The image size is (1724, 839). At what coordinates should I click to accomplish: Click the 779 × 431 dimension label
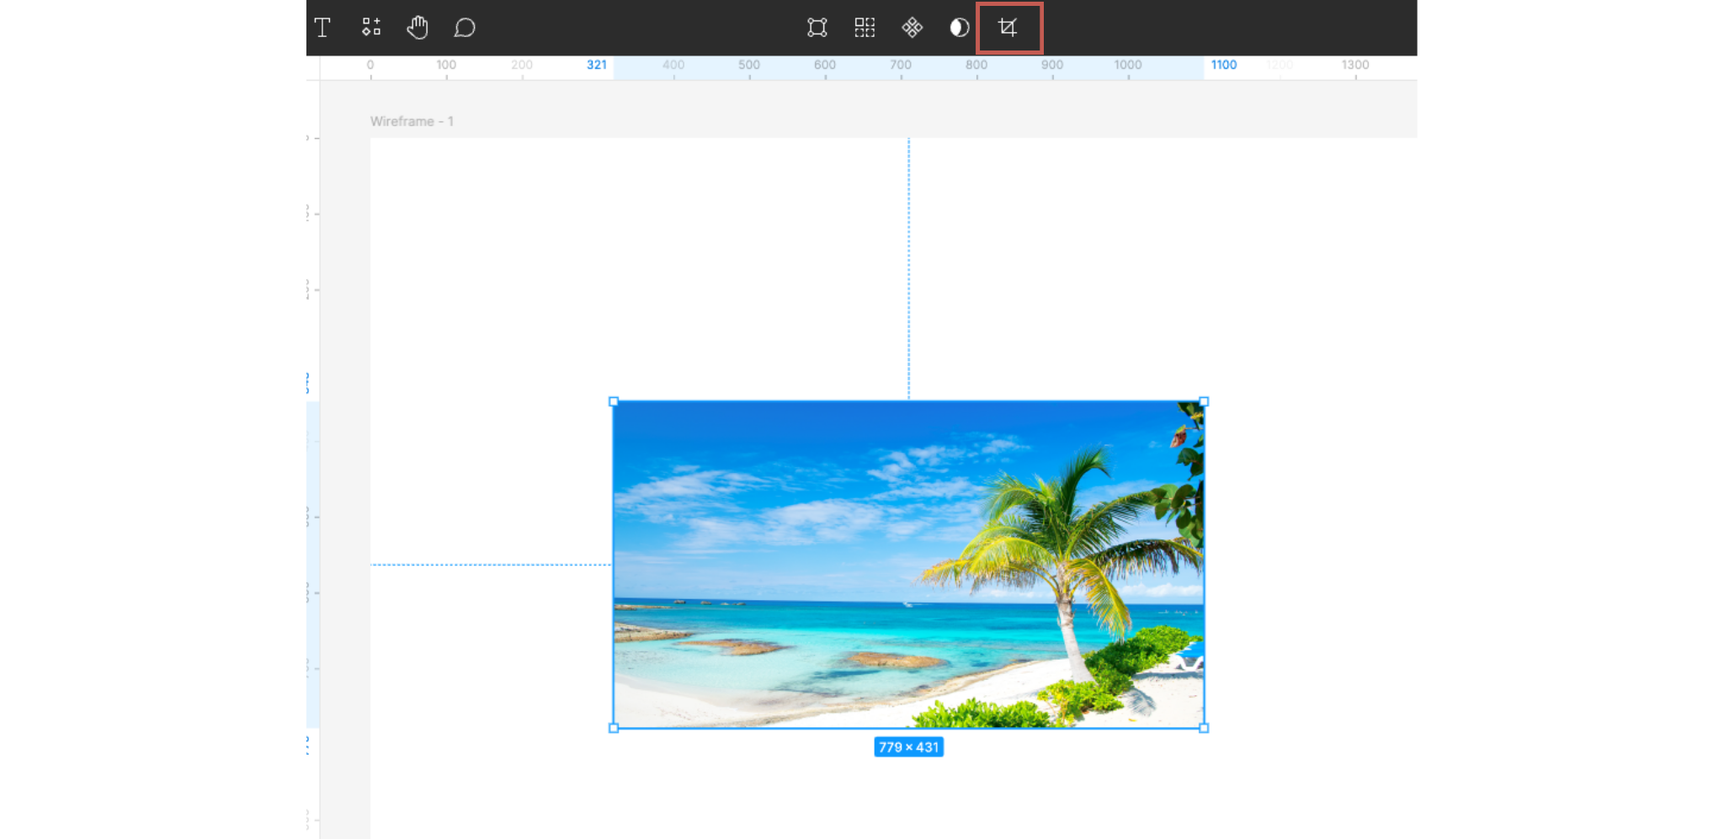point(909,746)
